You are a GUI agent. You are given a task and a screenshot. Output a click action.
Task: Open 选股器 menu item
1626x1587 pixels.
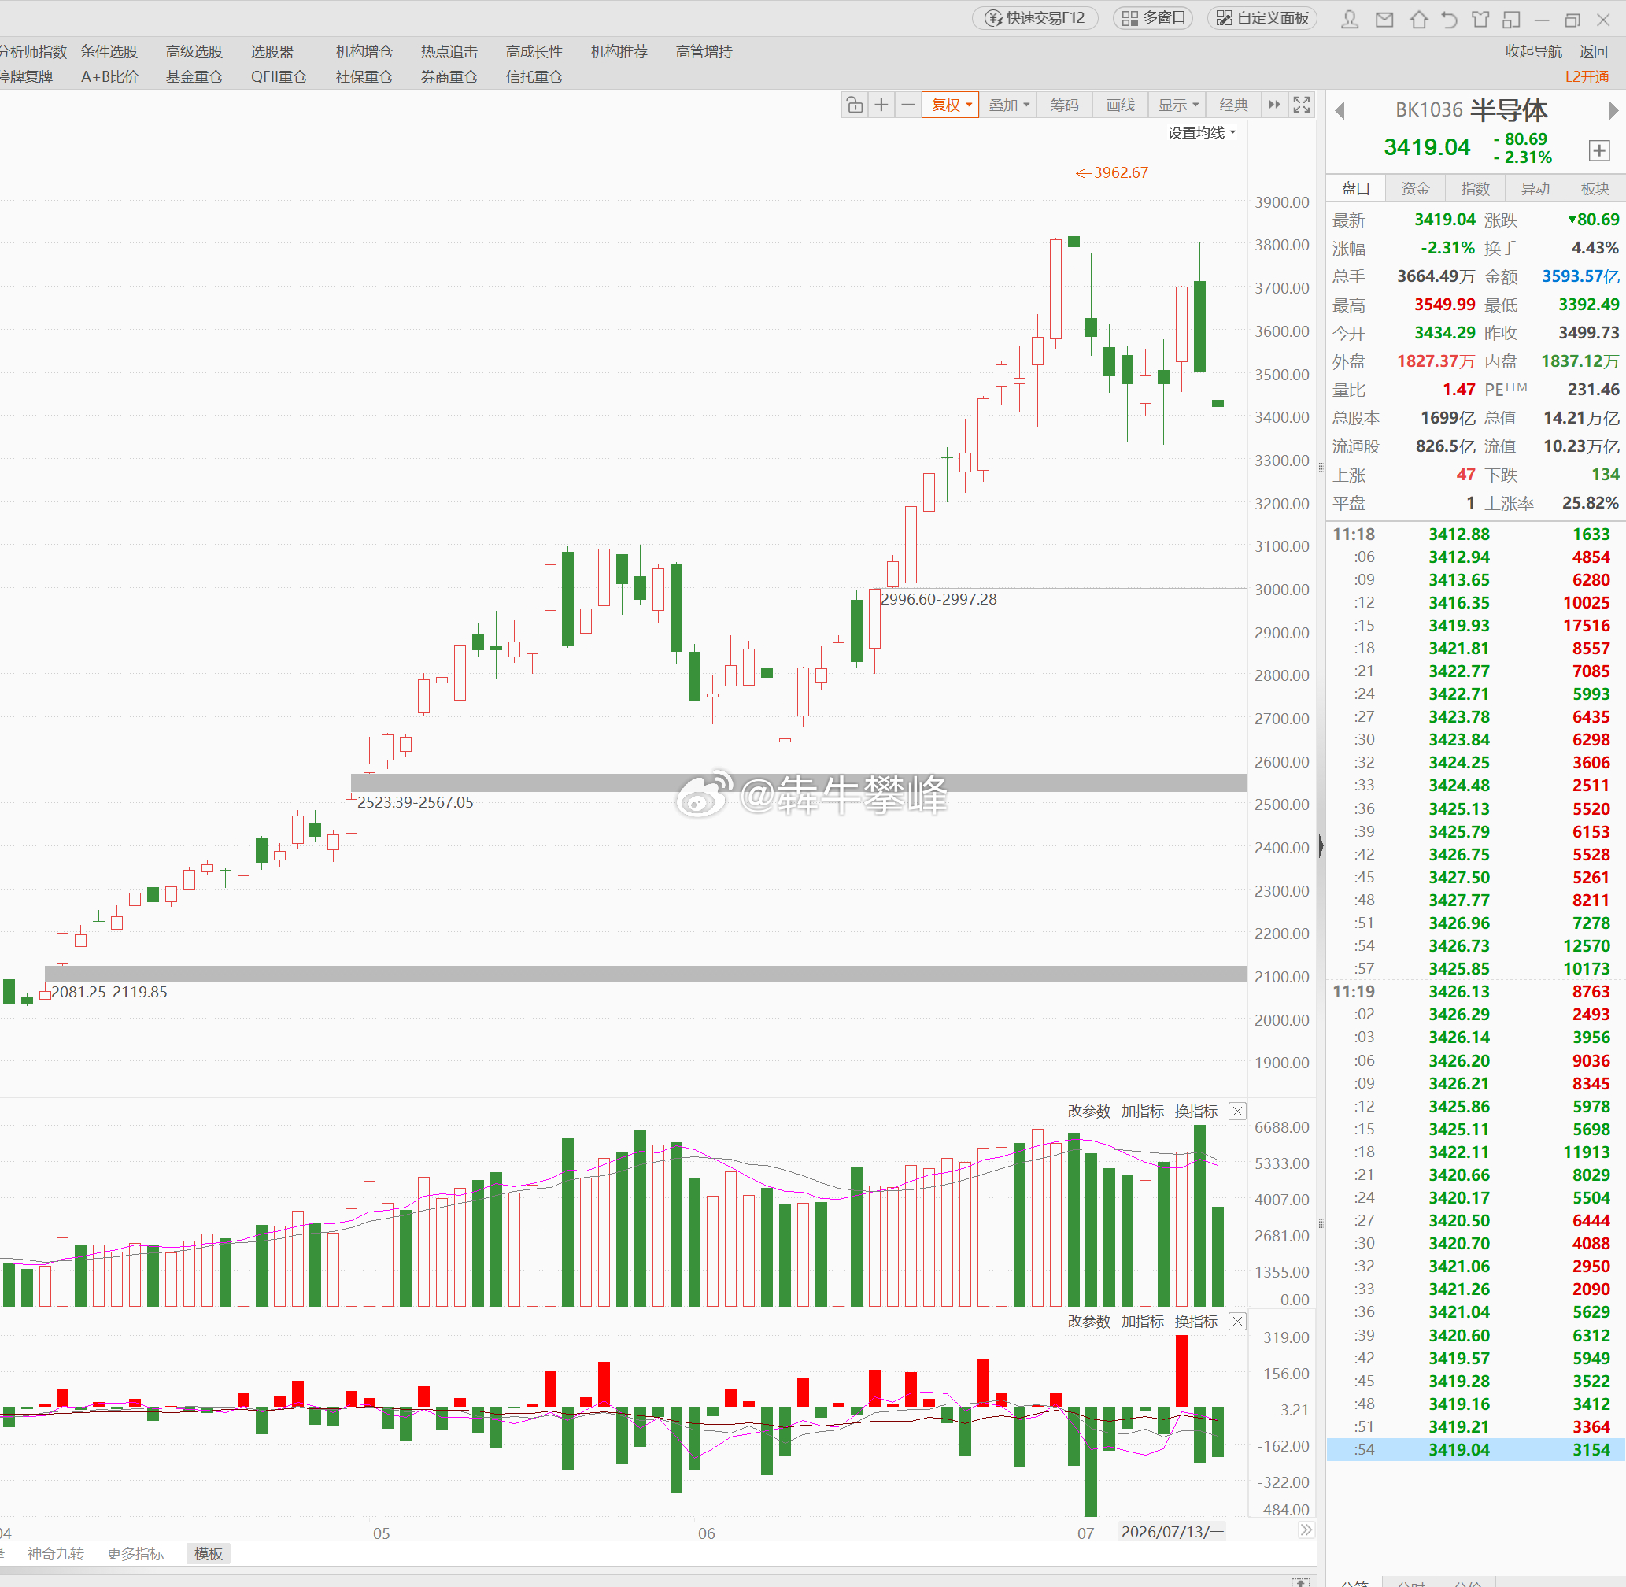(x=272, y=52)
